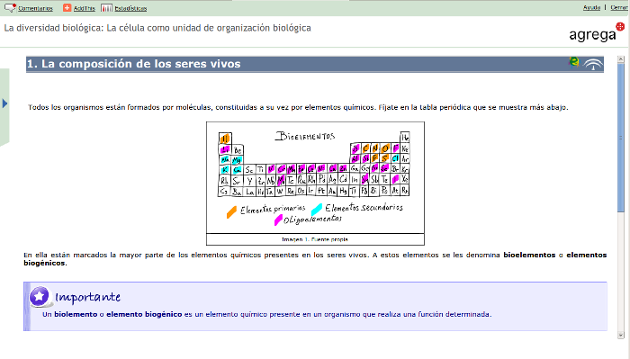630x359 pixels.
Task: Click the white arc antenna icon in header
Action: (x=593, y=64)
